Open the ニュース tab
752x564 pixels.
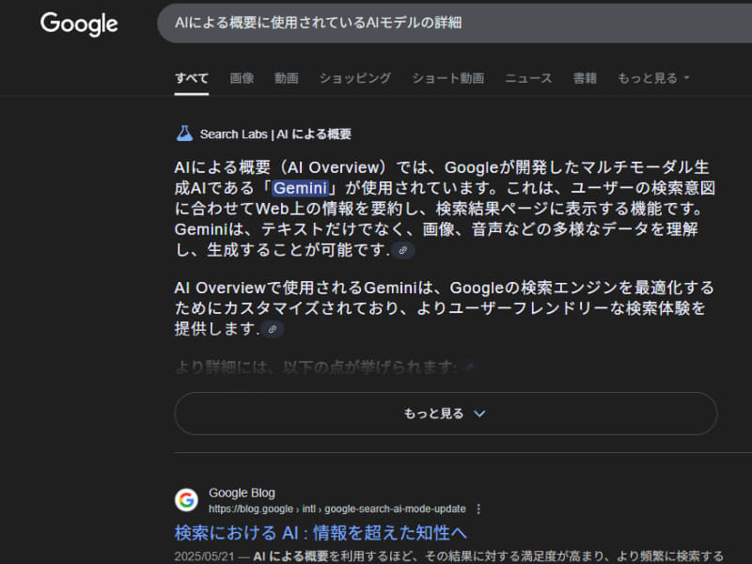527,78
